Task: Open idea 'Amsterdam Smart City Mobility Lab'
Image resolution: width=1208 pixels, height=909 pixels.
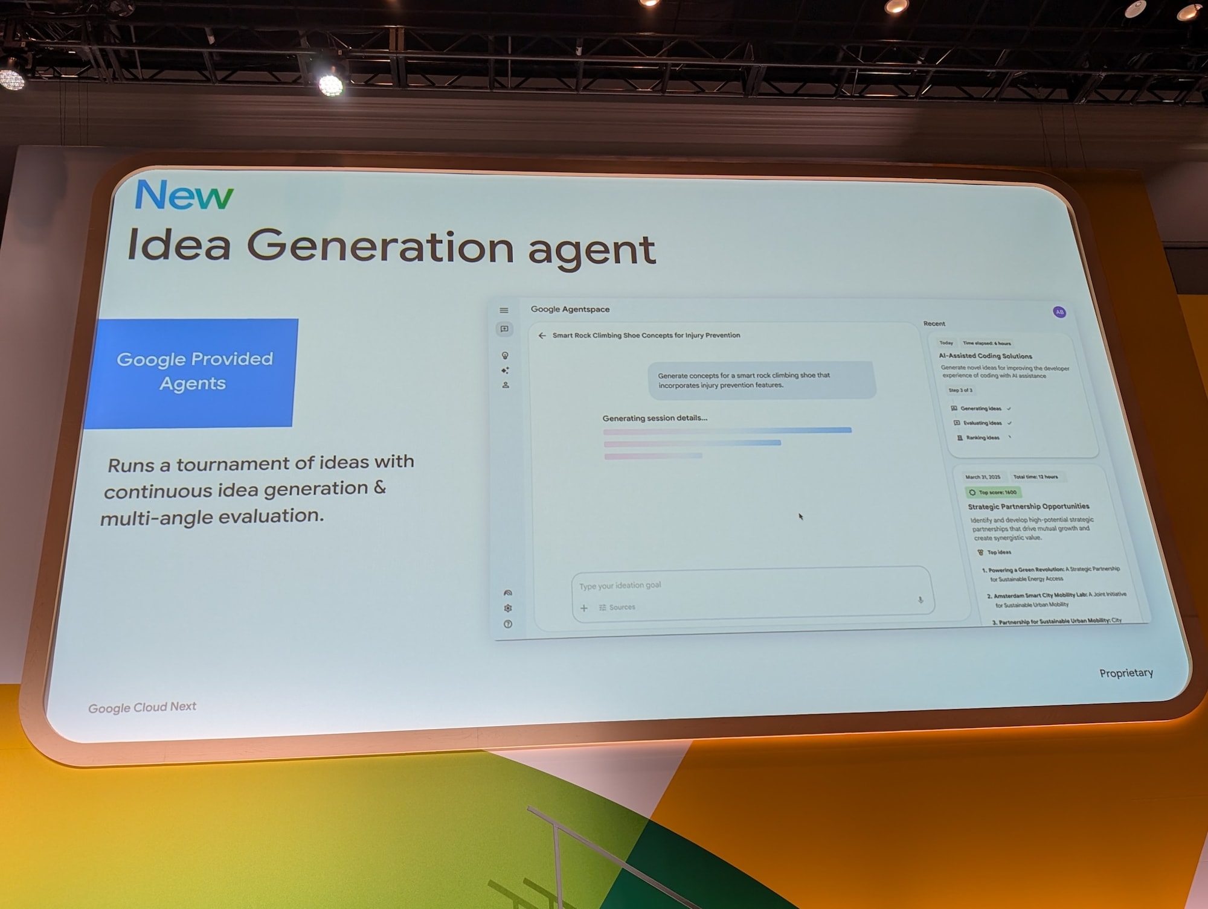Action: [x=1057, y=600]
